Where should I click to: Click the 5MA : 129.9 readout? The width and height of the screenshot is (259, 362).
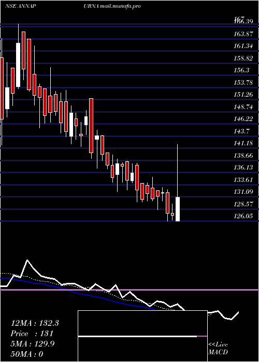point(33,344)
